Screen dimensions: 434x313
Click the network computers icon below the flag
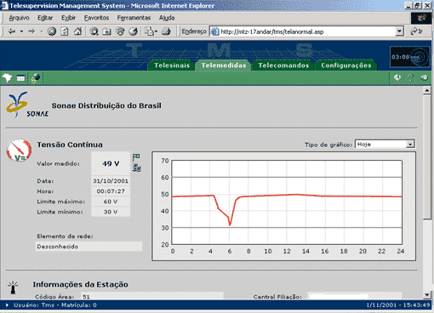tap(137, 168)
